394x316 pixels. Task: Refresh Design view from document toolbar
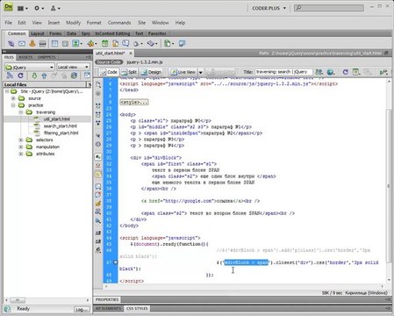(x=346, y=72)
